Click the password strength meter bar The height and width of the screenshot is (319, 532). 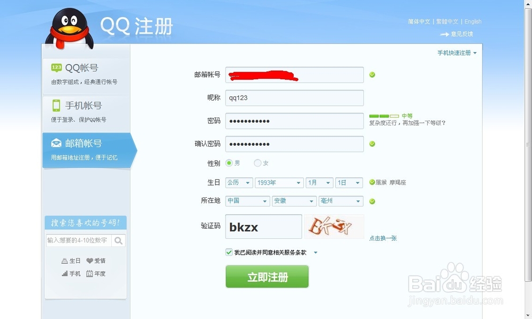tap(384, 116)
